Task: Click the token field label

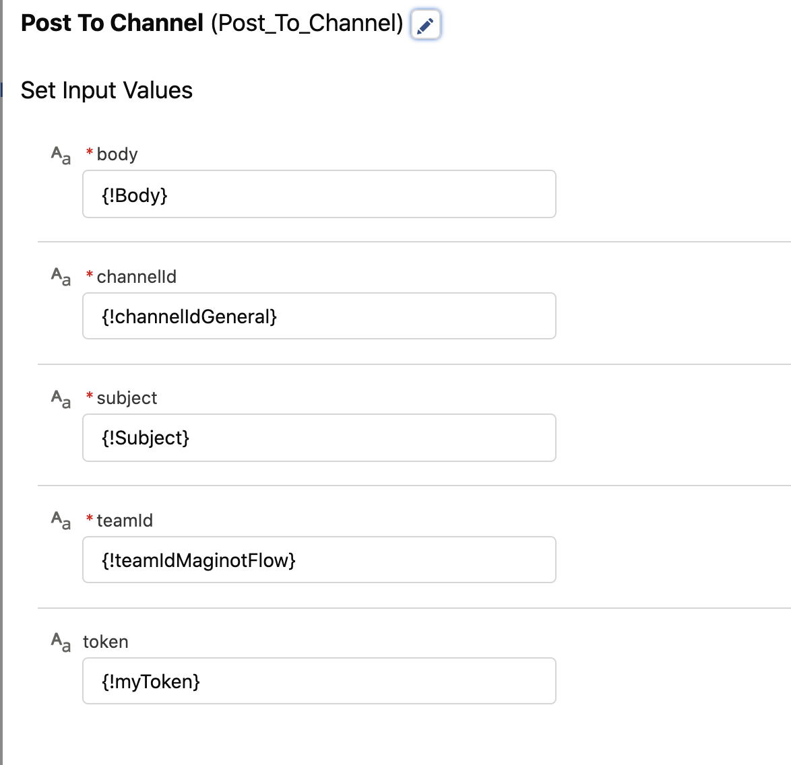Action: [x=106, y=642]
